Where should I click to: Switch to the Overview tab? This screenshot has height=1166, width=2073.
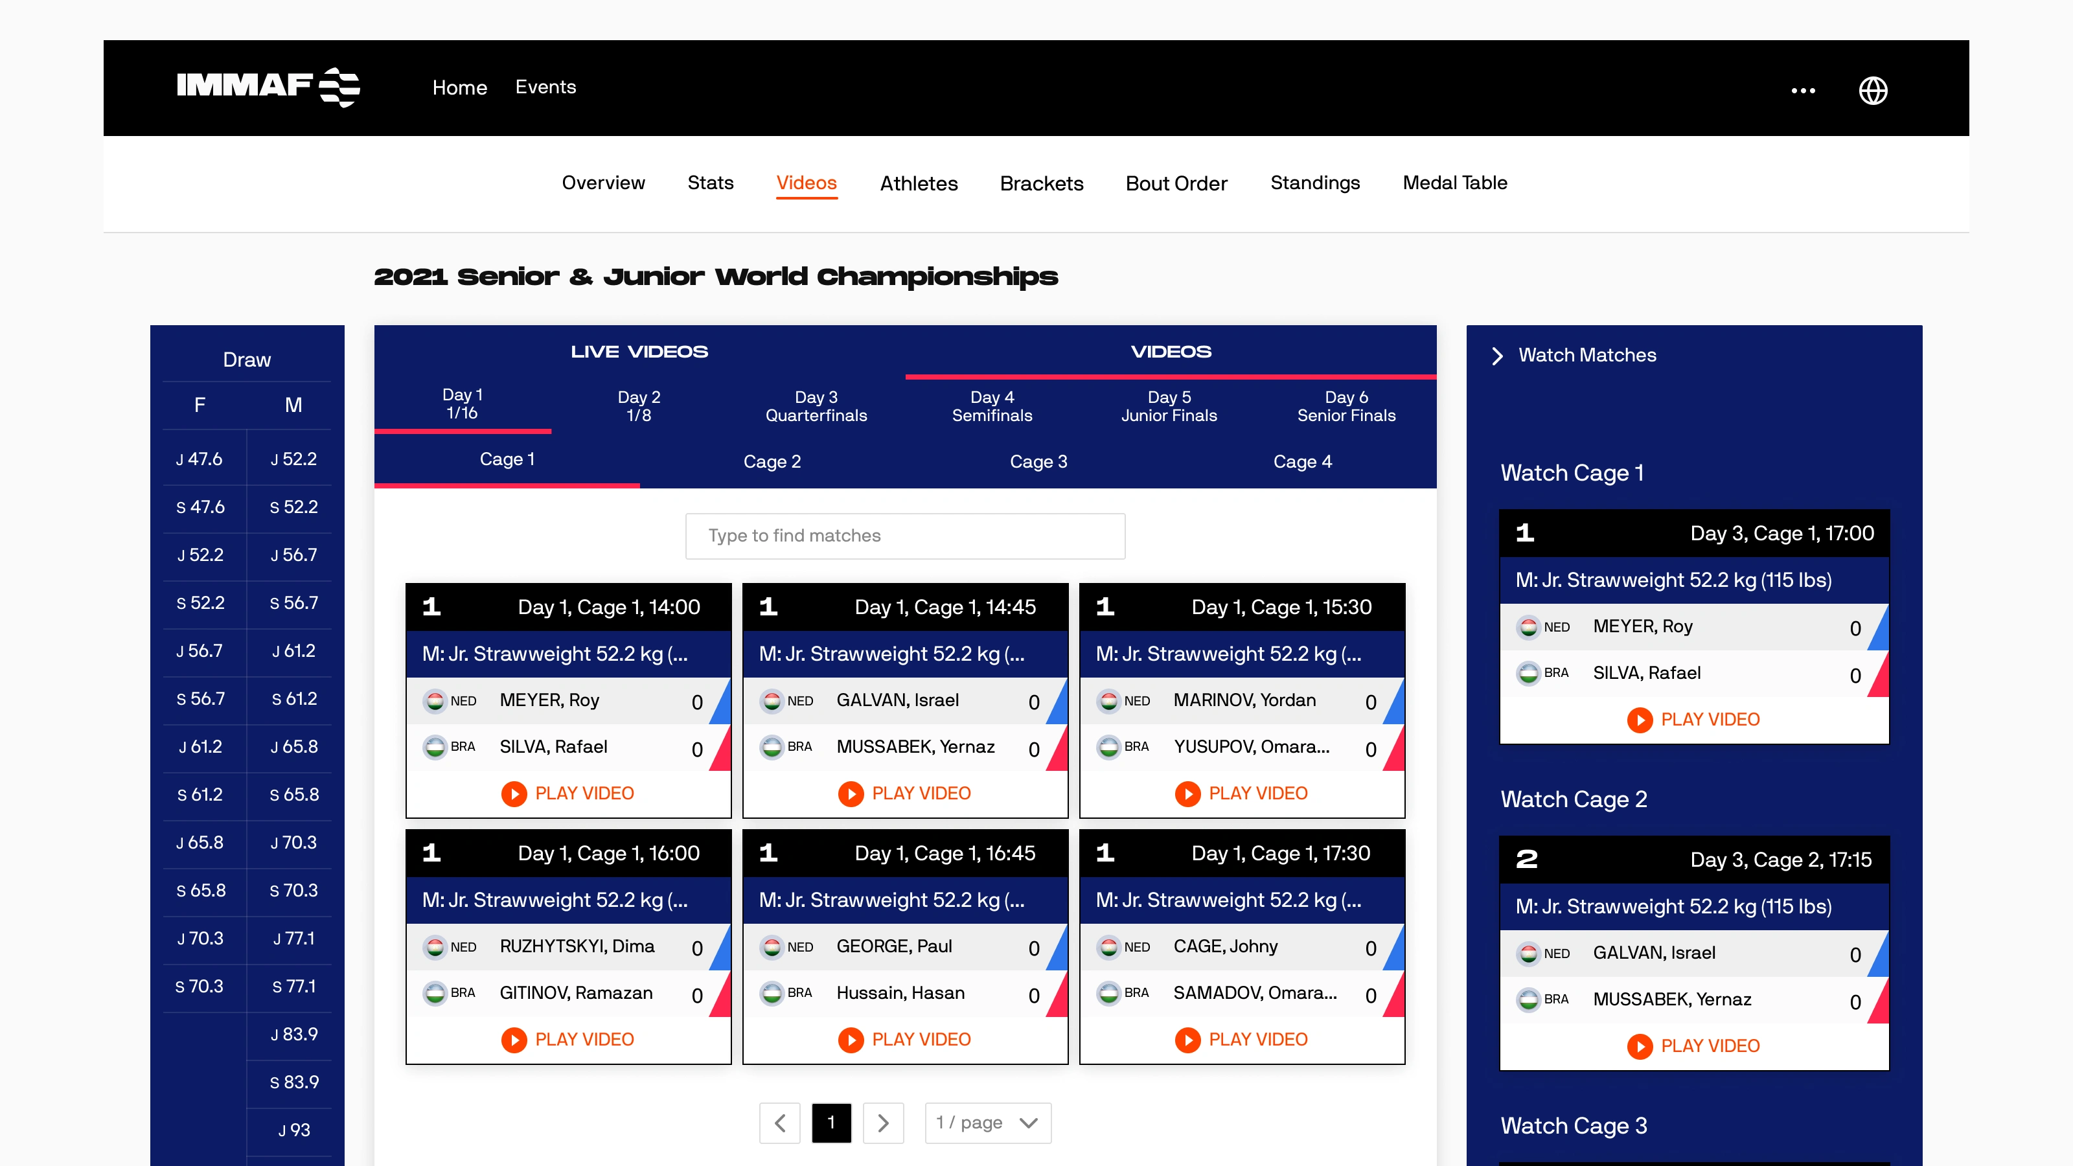[x=602, y=183]
